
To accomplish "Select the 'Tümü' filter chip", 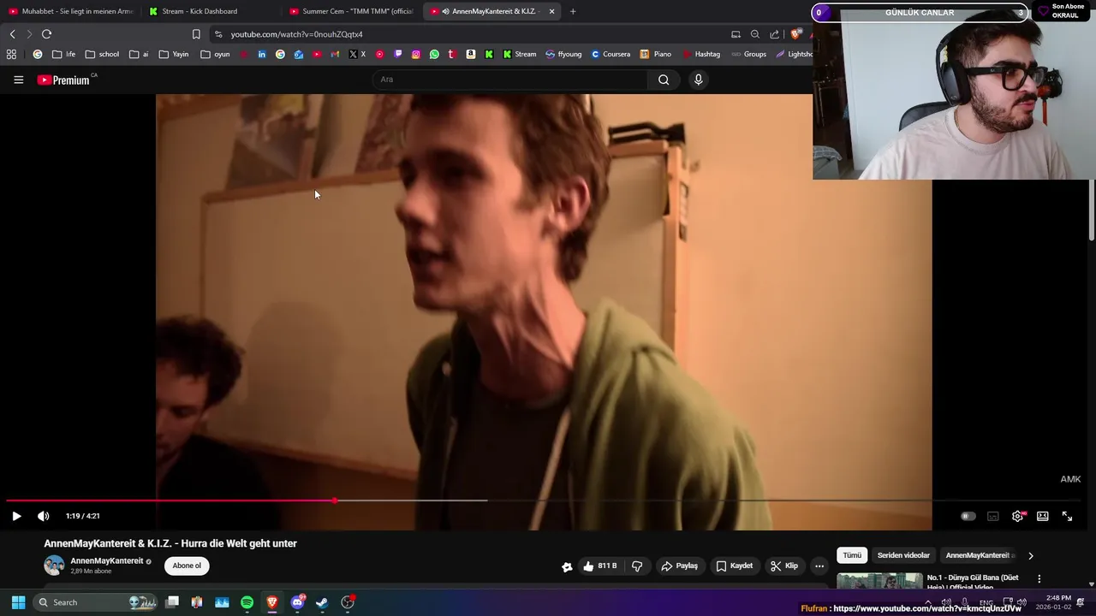I will point(852,555).
